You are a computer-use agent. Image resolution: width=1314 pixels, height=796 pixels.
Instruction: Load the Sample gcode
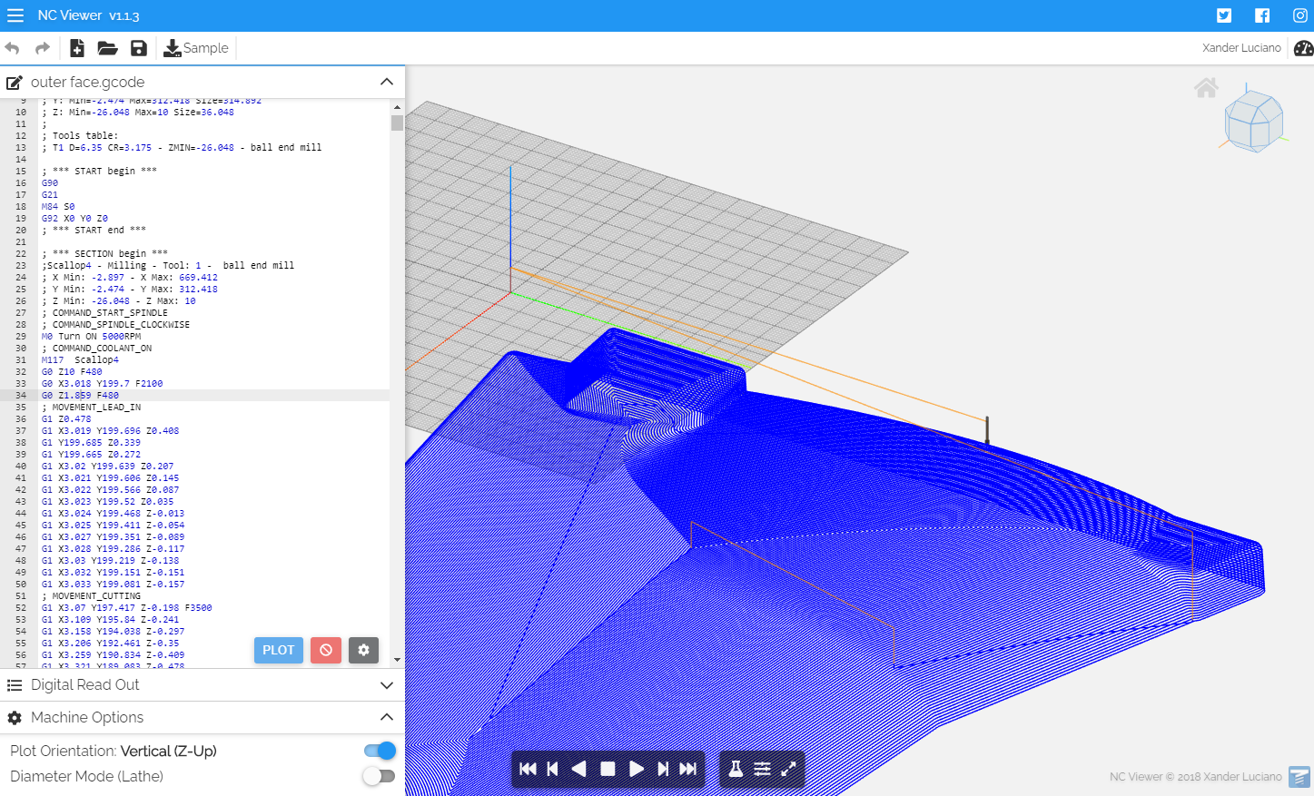pos(196,48)
